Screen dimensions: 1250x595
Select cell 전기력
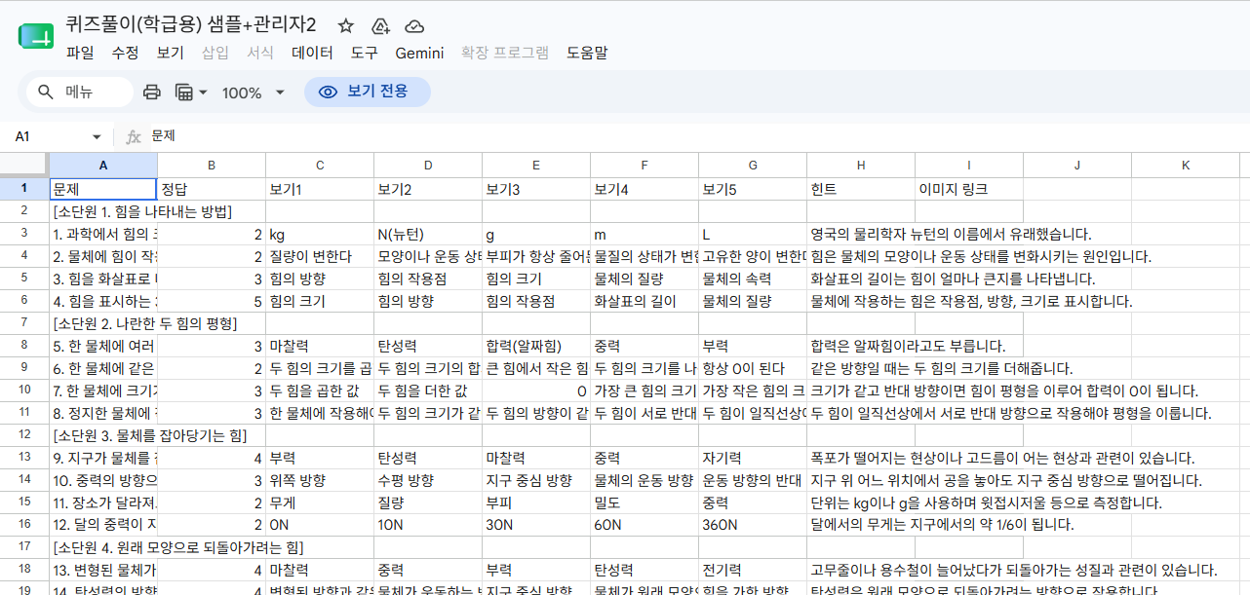tap(753, 570)
